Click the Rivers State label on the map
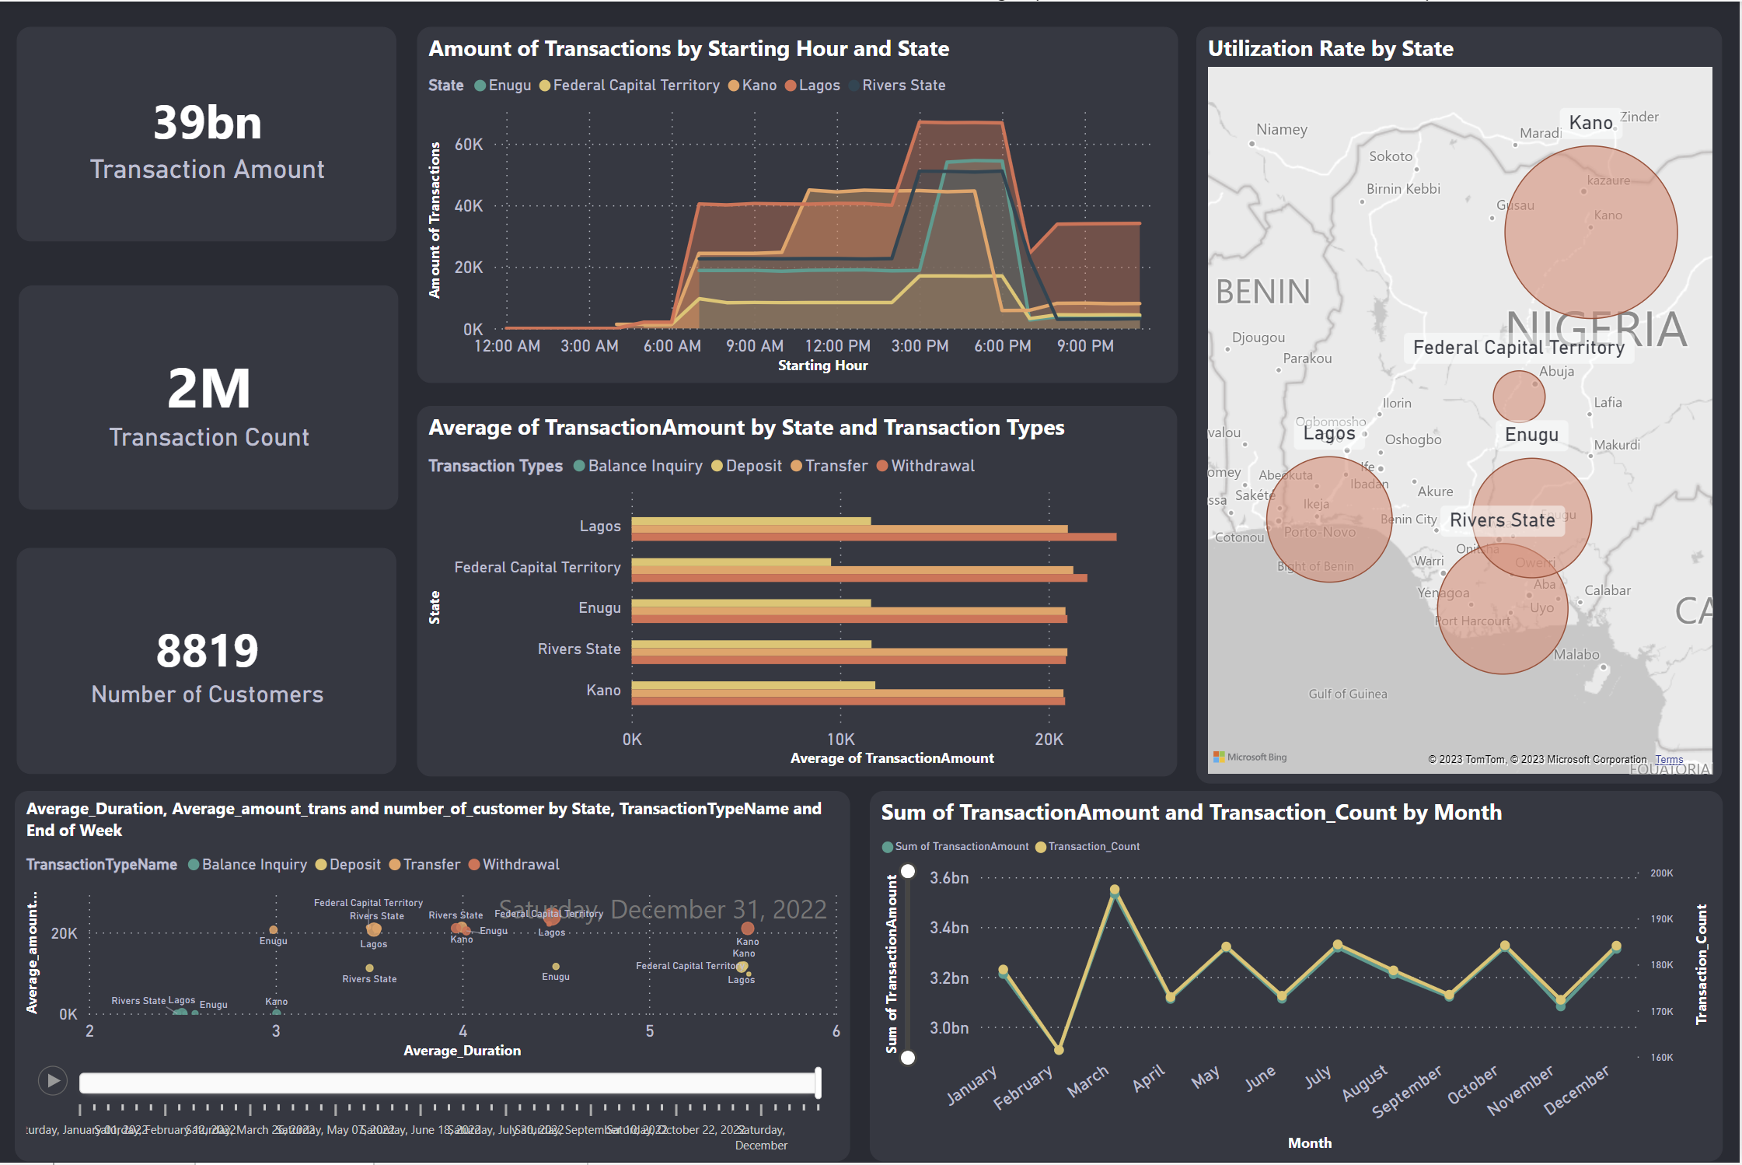The width and height of the screenshot is (1742, 1165). click(1502, 520)
